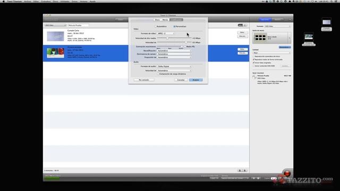Open Spotlight search in menu bar

(331, 1)
